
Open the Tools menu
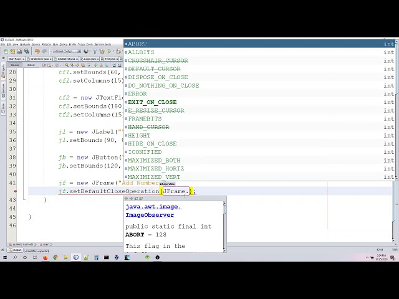[90, 44]
